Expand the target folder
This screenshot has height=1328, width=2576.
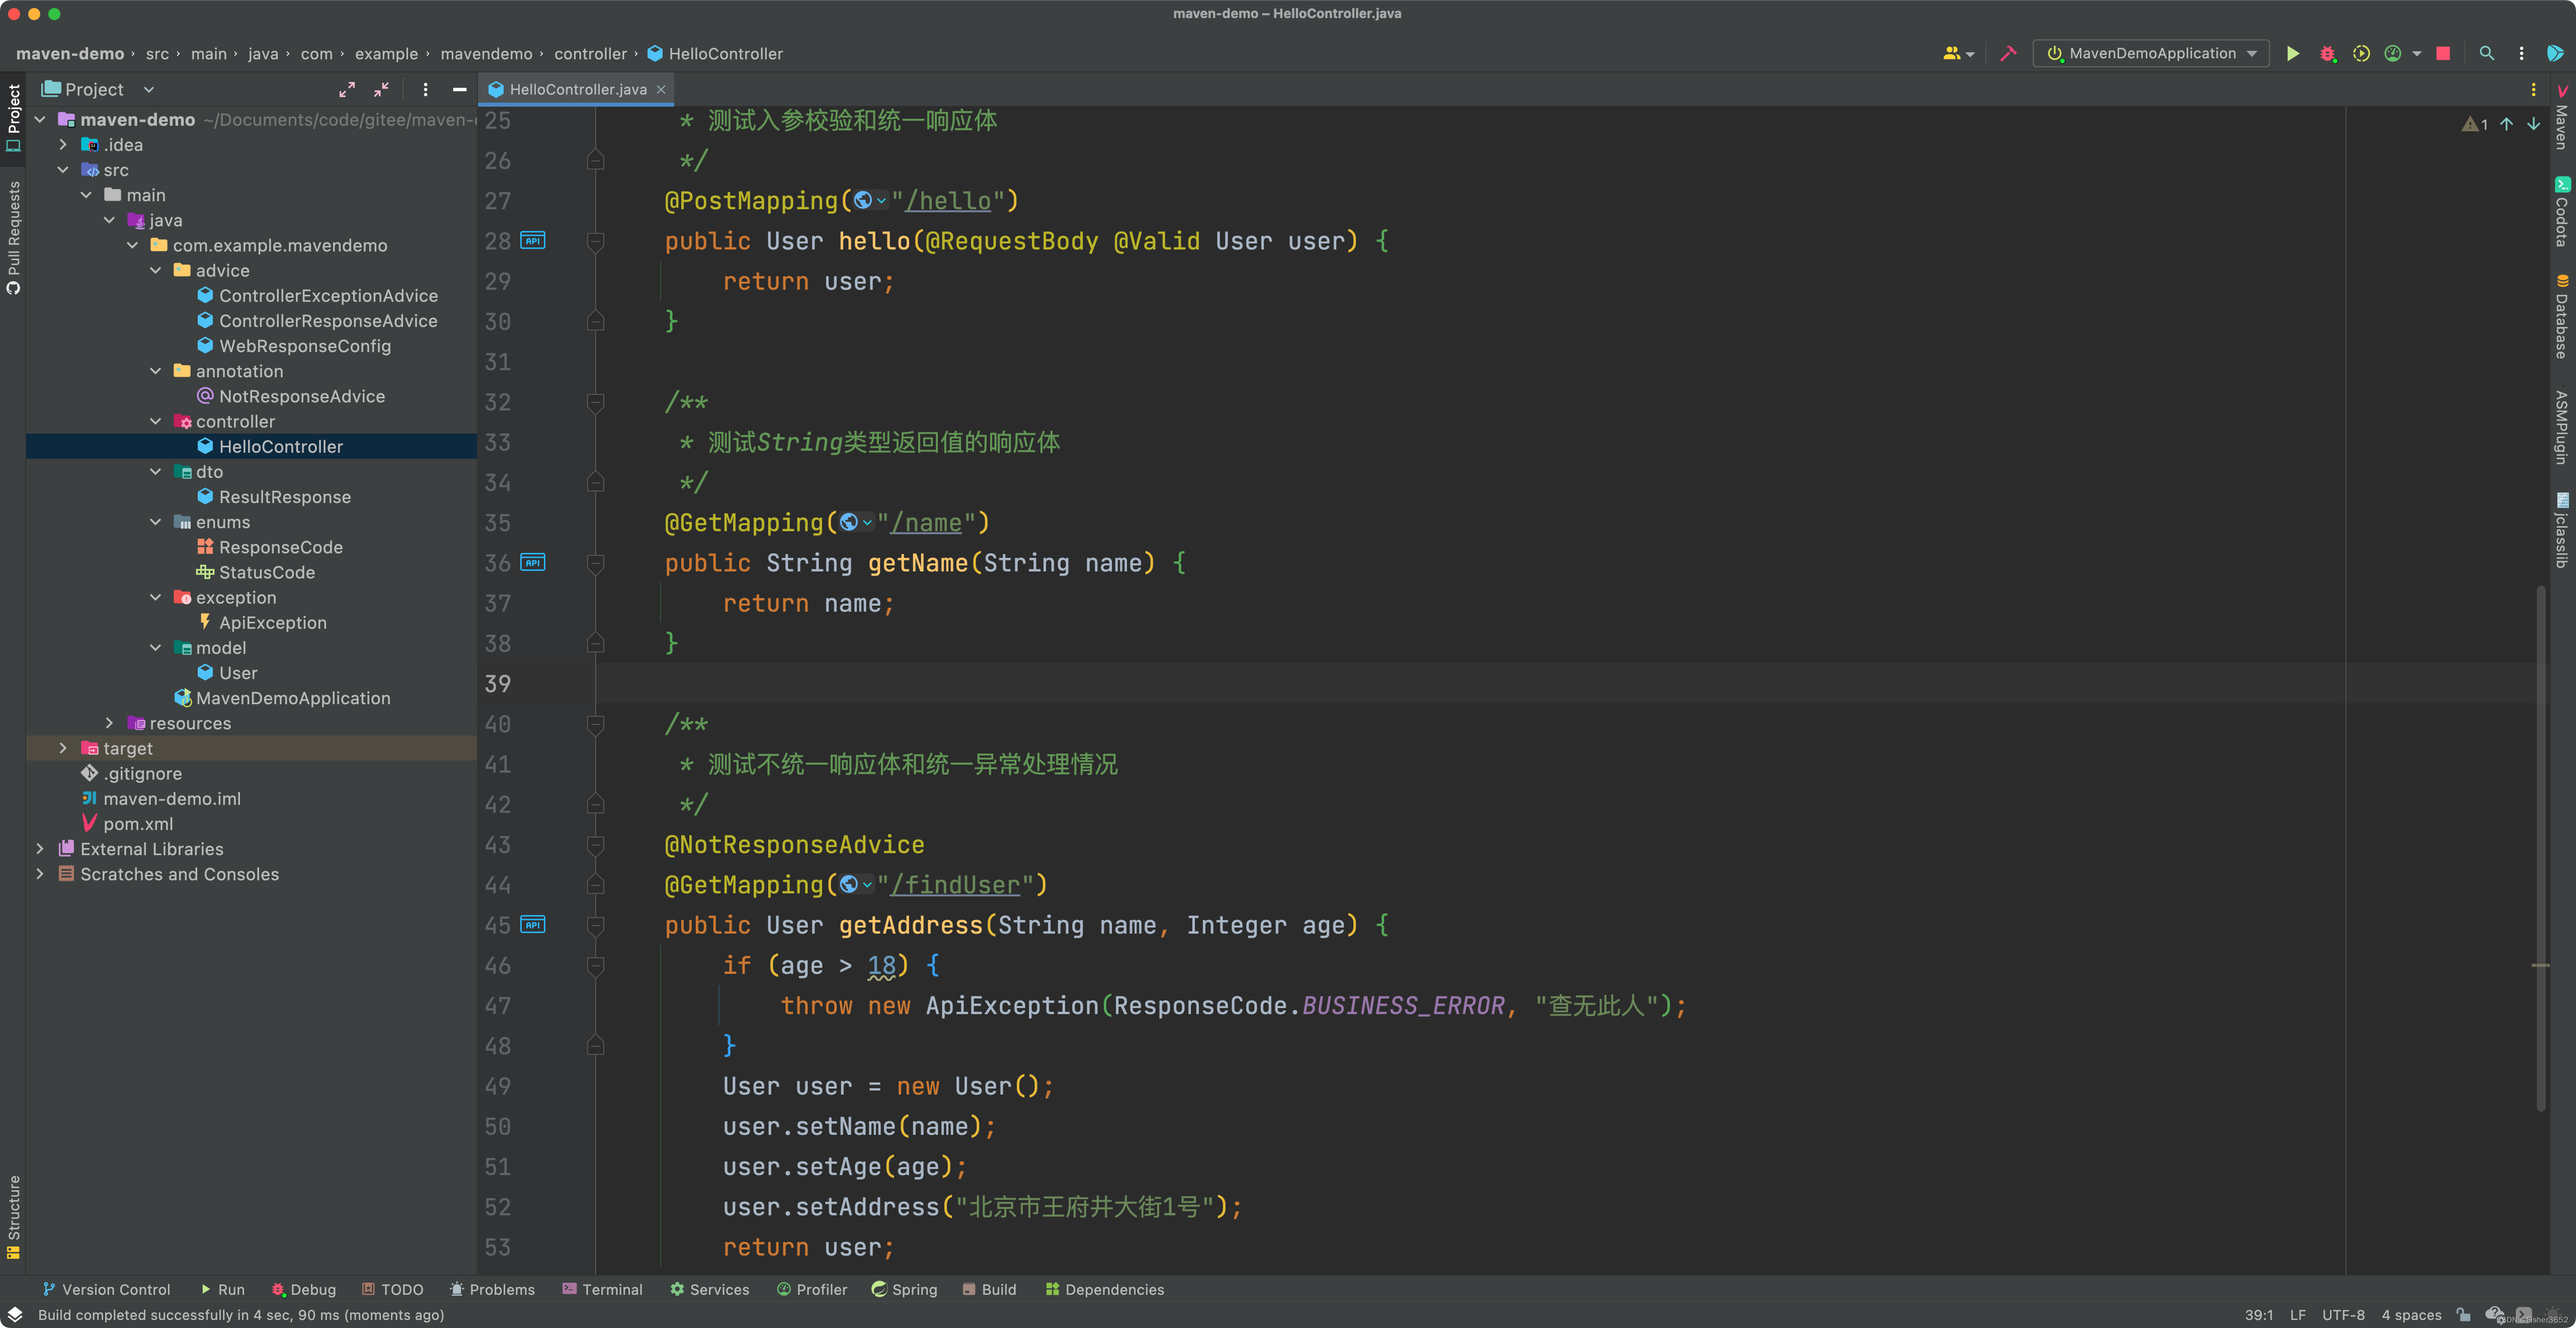tap(63, 748)
